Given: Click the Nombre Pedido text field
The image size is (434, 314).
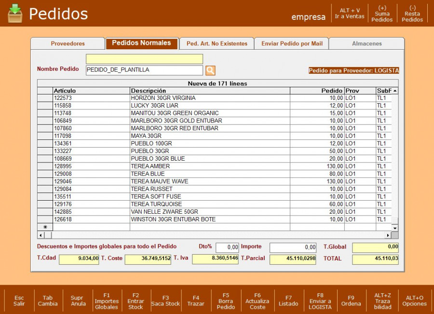Looking at the screenshot, I should pos(144,70).
